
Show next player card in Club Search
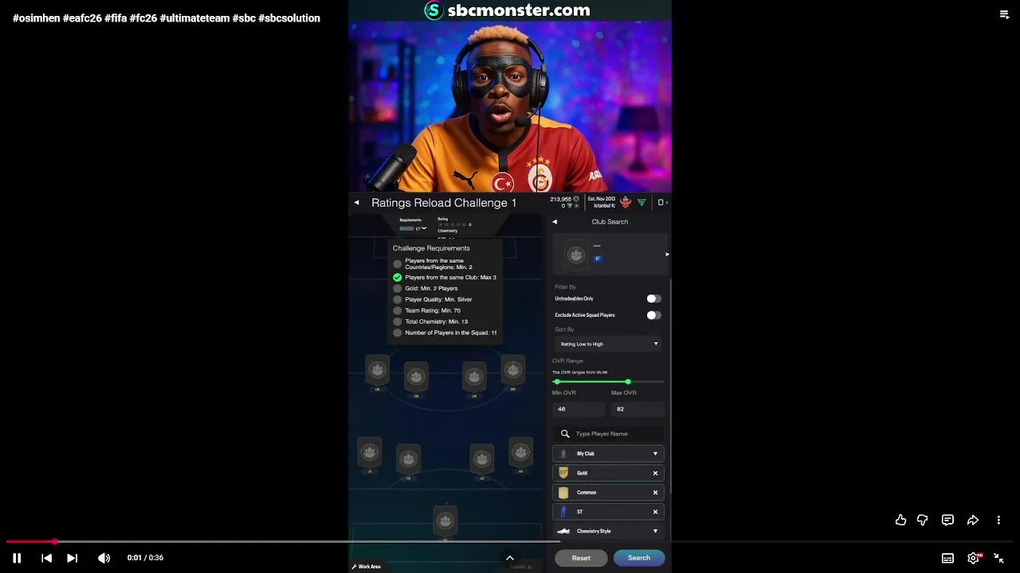pos(667,255)
